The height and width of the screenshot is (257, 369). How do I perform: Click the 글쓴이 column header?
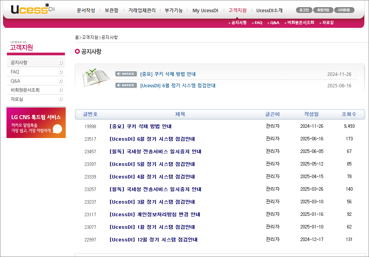272,114
